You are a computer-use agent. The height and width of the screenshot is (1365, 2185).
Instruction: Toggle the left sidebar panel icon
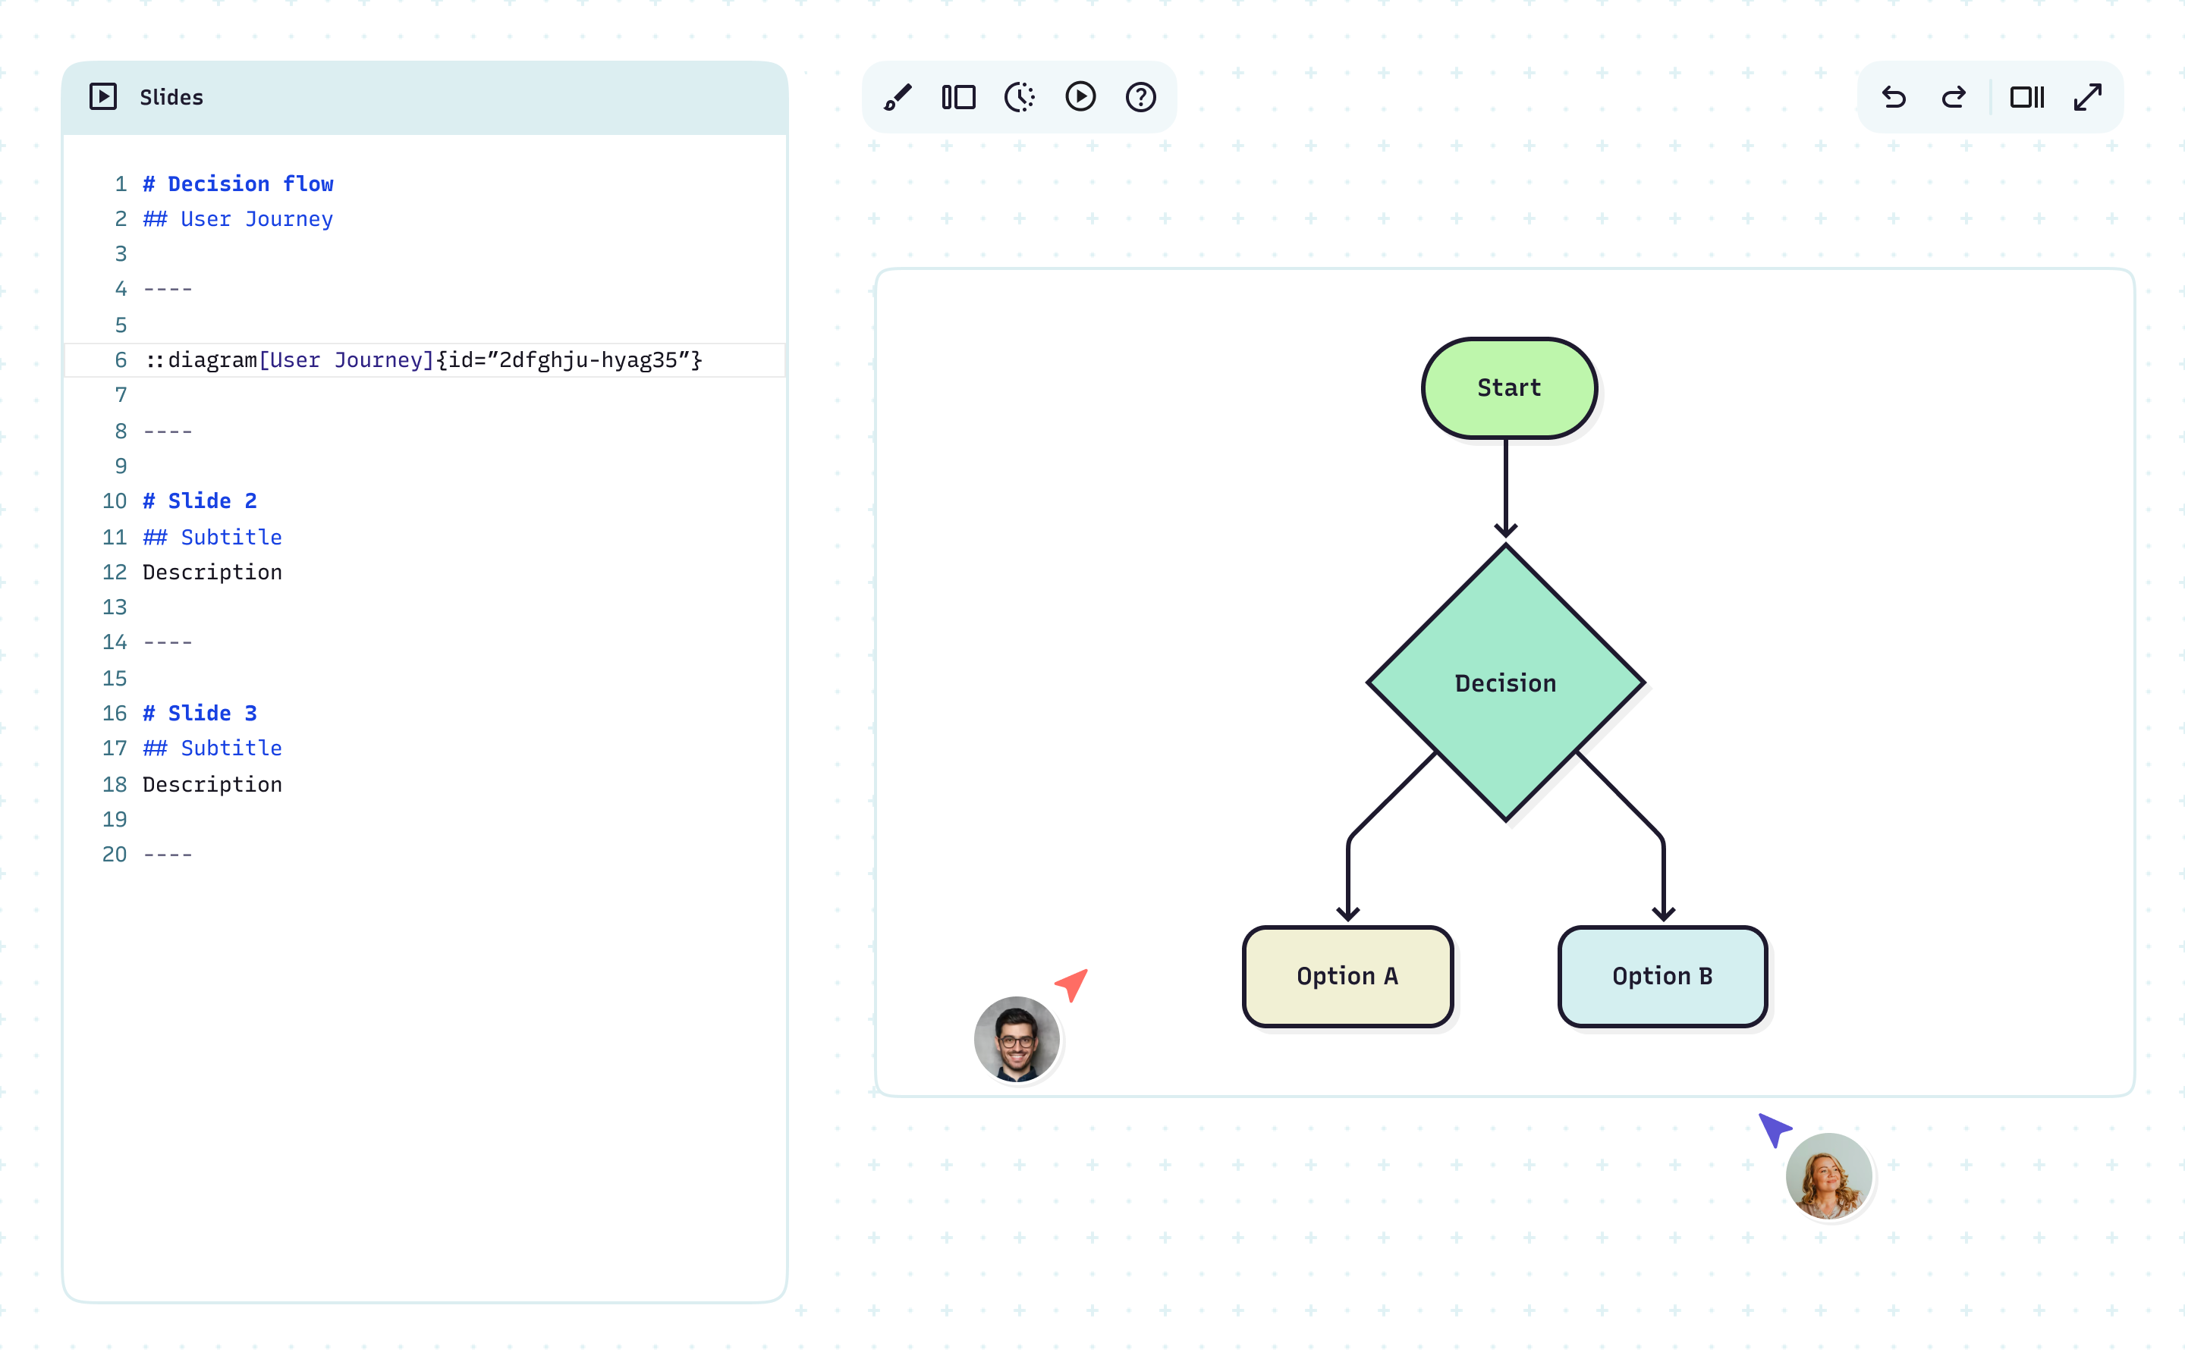click(958, 96)
